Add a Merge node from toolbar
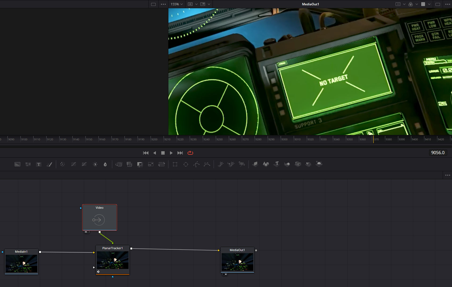Viewport: 452px width, 287px height. click(x=119, y=164)
